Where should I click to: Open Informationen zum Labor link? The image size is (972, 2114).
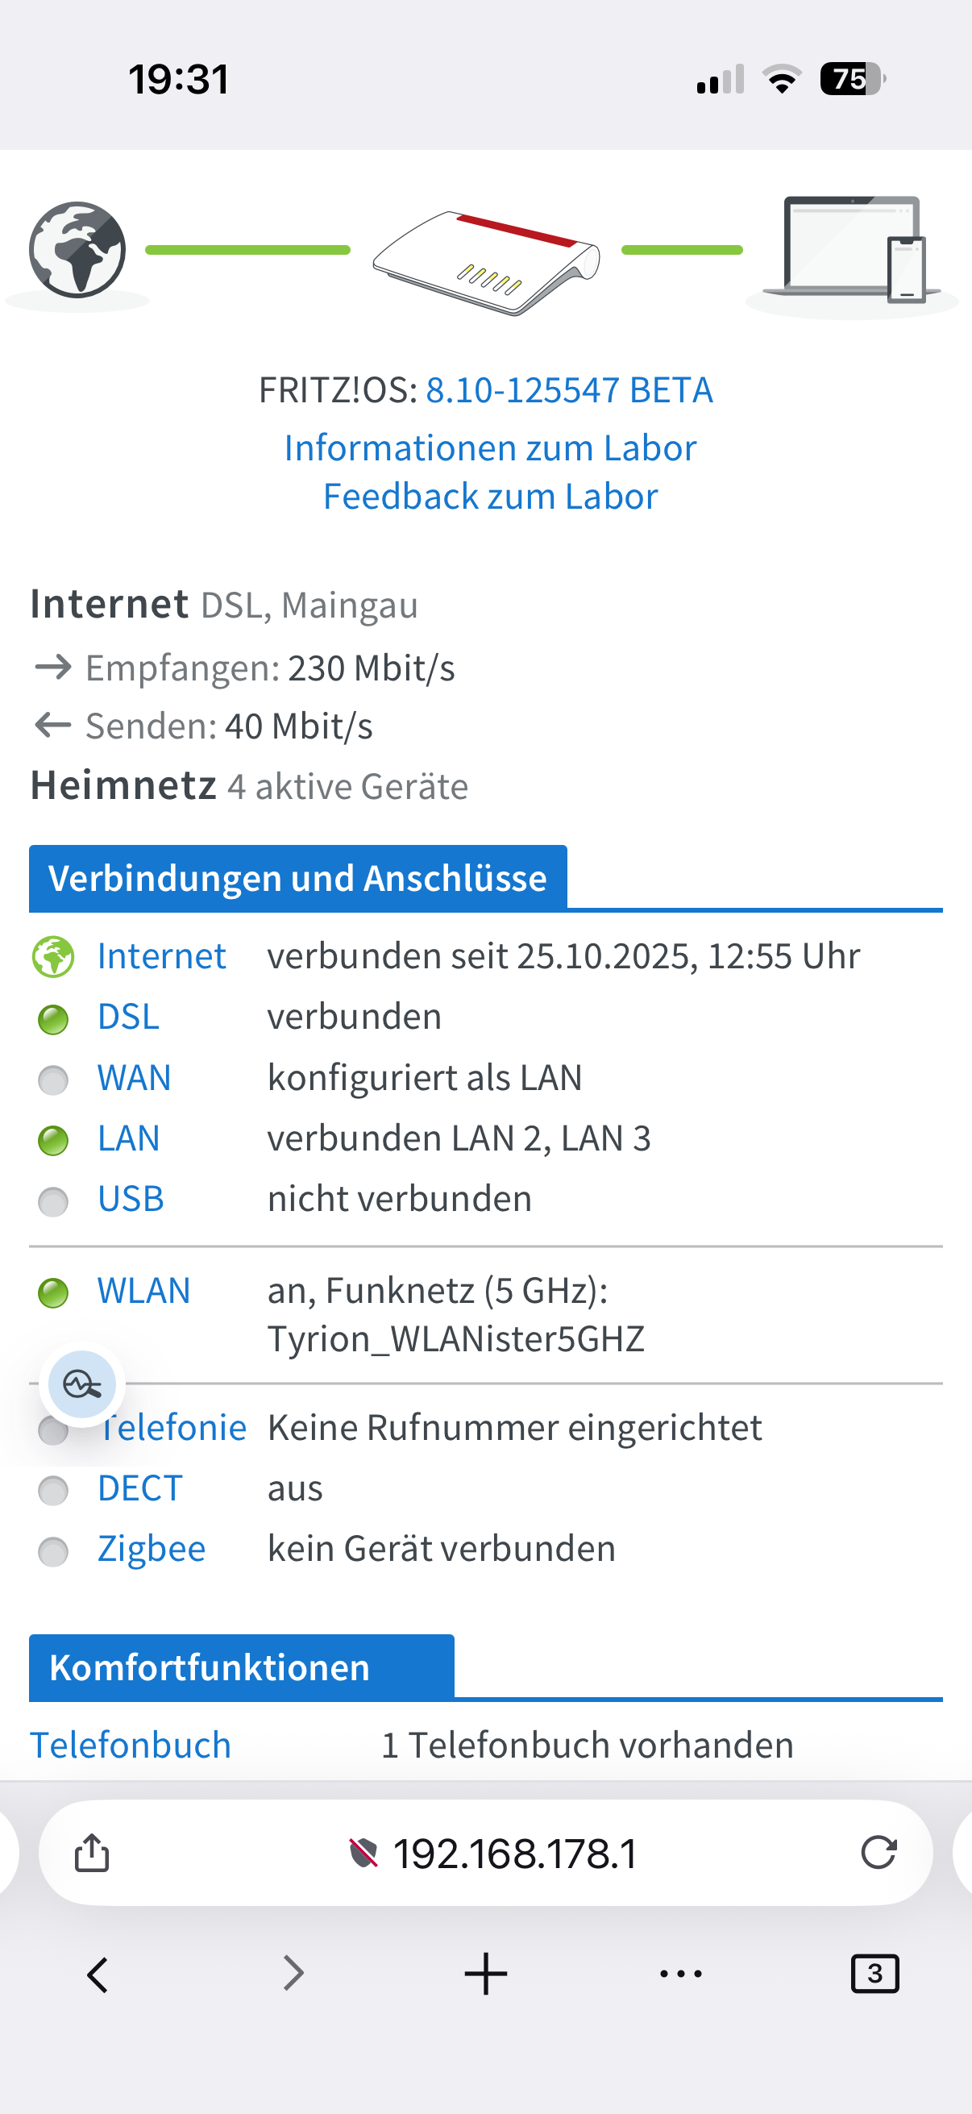[x=491, y=448]
